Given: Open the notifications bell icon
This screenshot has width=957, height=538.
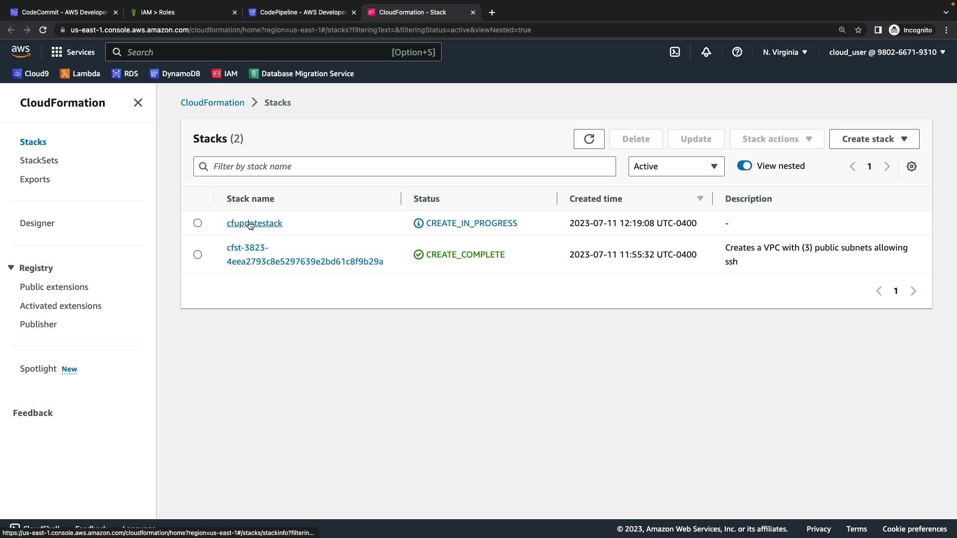Looking at the screenshot, I should pos(706,52).
